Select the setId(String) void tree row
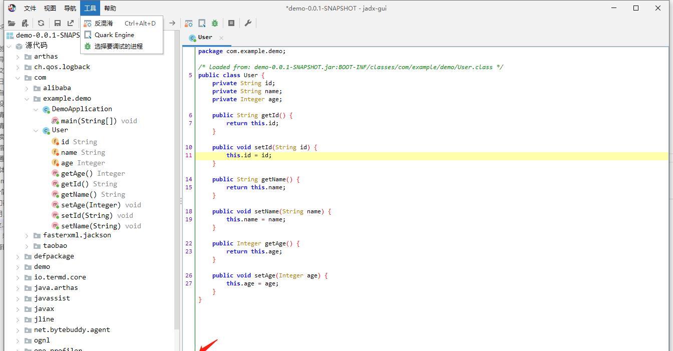The width and height of the screenshot is (673, 351). point(93,215)
